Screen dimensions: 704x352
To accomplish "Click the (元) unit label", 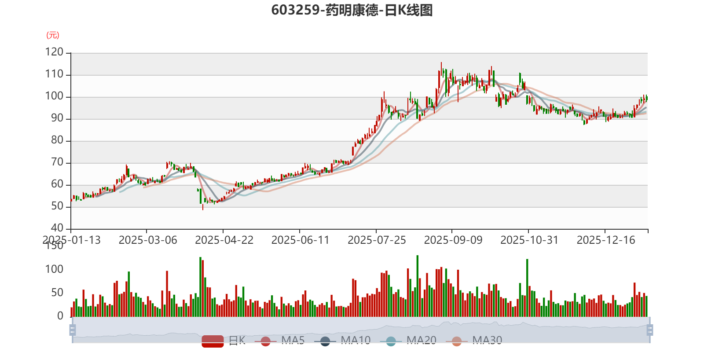I will click(x=53, y=35).
